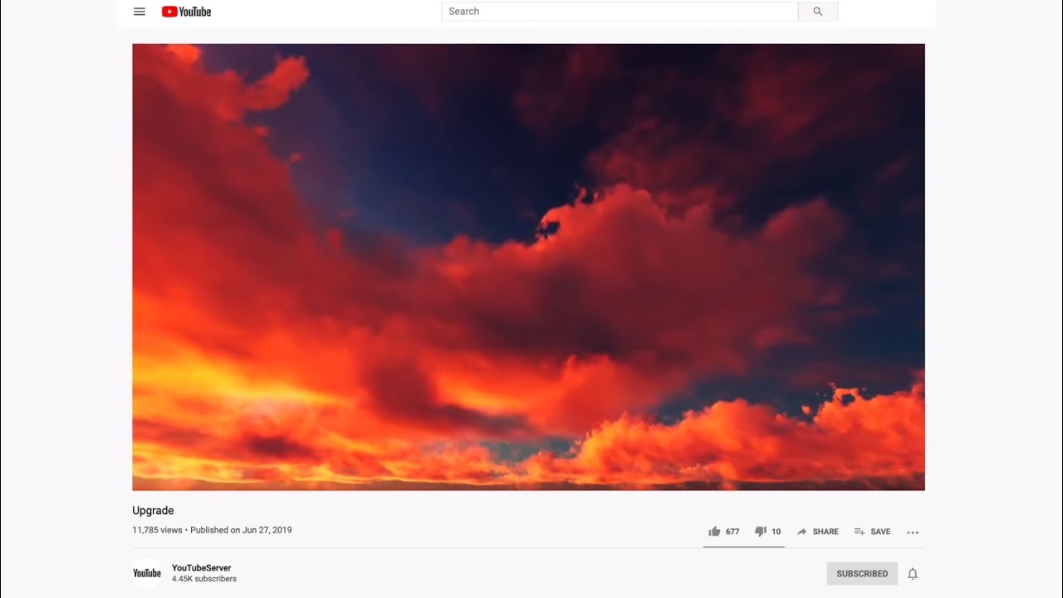Open the YouTubeServer channel link
The height and width of the screenshot is (598, 1063).
202,568
